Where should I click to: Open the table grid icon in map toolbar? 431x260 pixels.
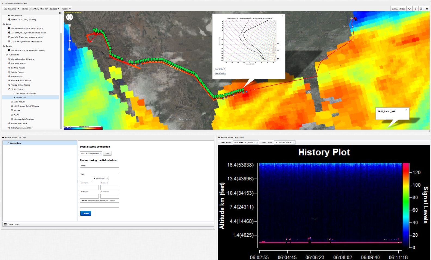pos(421,9)
